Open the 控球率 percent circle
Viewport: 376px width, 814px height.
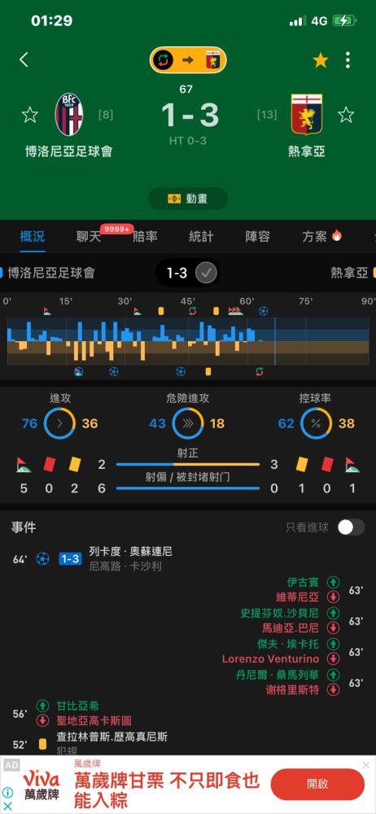tap(316, 423)
